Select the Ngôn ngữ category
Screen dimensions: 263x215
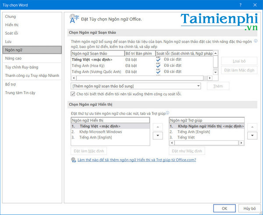coord(32,50)
